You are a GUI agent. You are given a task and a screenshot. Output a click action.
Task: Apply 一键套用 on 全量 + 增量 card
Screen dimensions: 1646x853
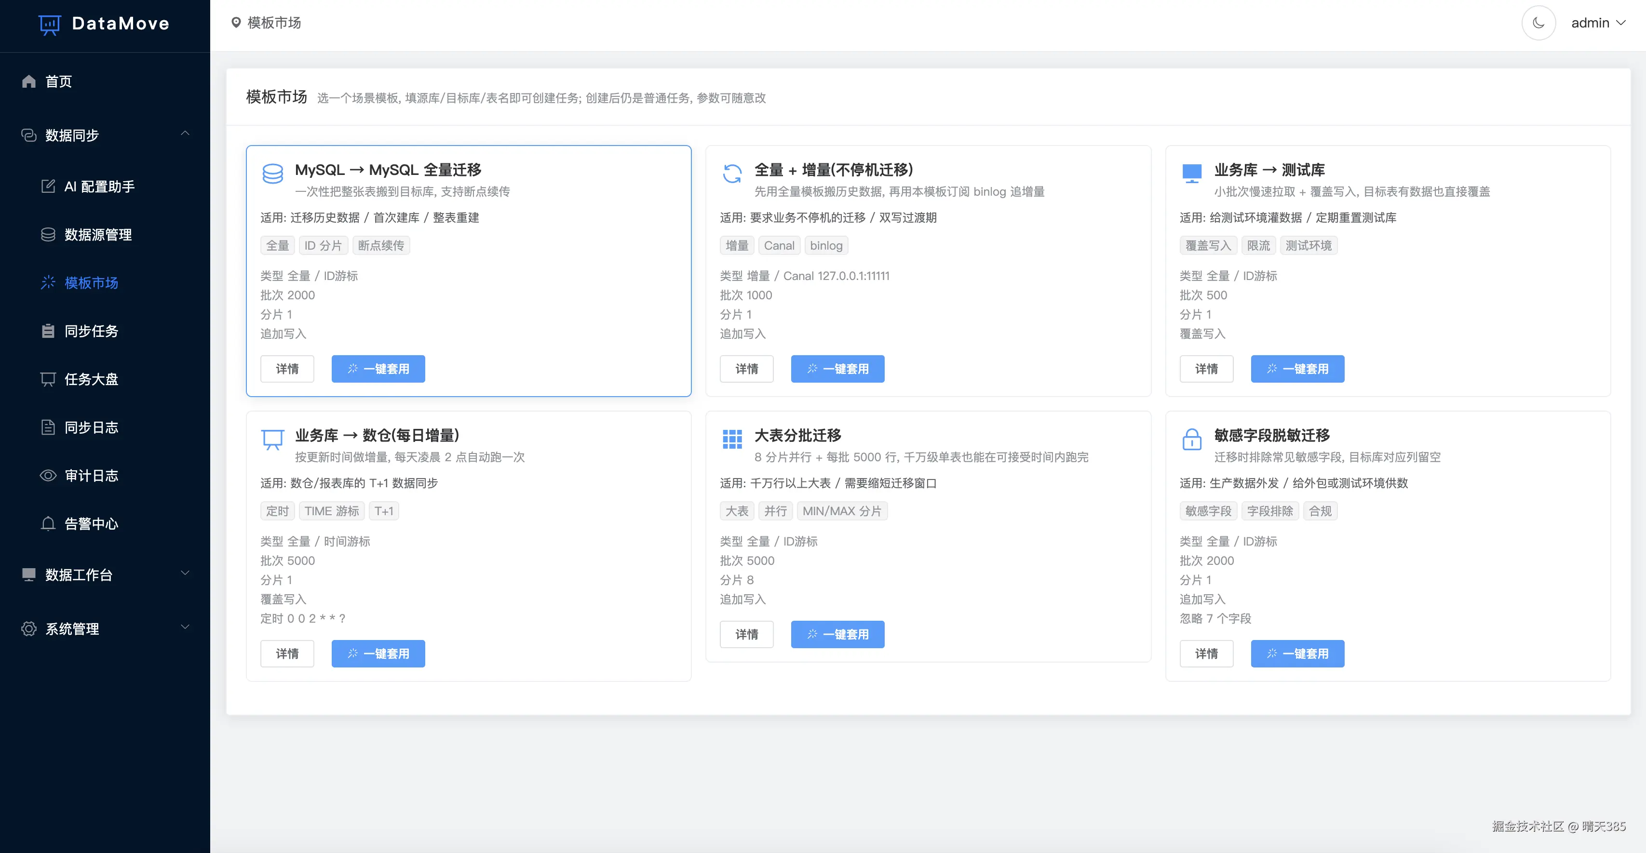tap(837, 369)
